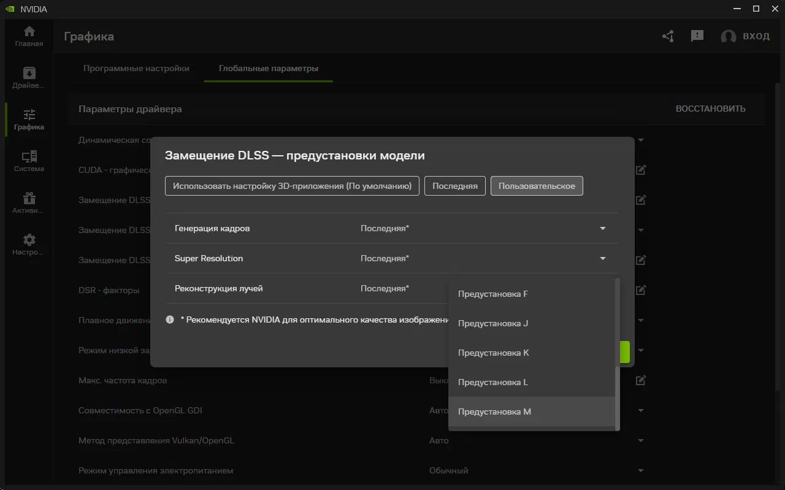Go to the Драйверы section in sidebar
Screen dimensions: 785x490
coord(29,78)
